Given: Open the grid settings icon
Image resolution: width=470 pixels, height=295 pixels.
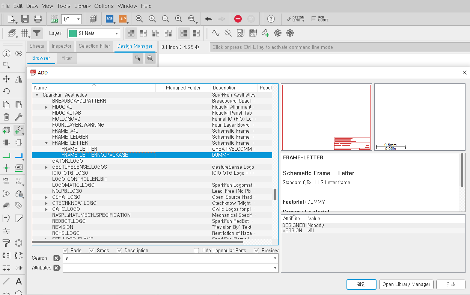Looking at the screenshot, I should [x=25, y=33].
